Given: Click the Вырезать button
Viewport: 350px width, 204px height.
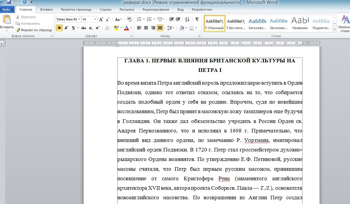Looking at the screenshot, I should point(26,17).
